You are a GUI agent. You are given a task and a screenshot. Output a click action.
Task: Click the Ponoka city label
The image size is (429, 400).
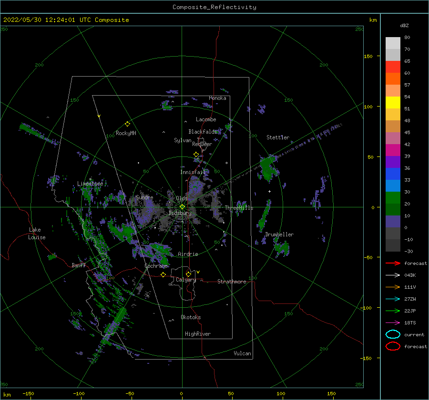(x=217, y=98)
